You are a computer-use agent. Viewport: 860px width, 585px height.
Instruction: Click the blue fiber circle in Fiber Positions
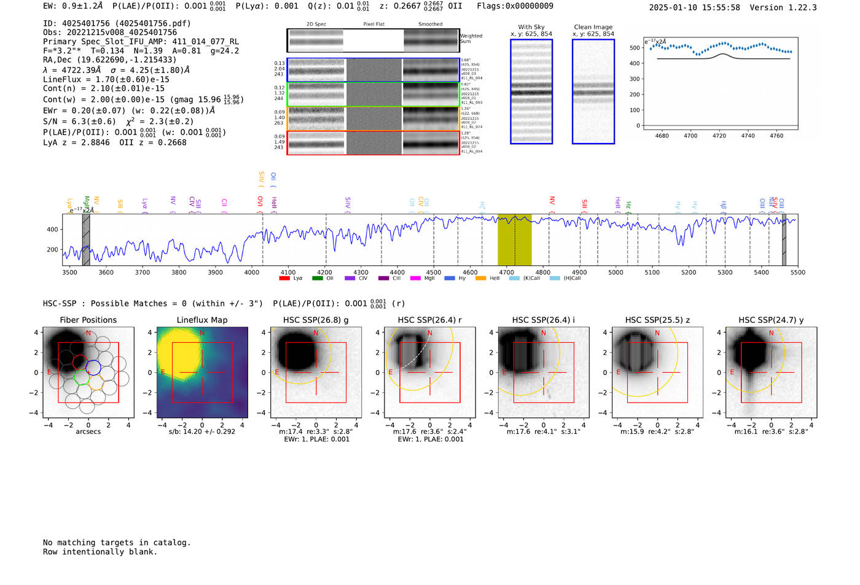(93, 368)
